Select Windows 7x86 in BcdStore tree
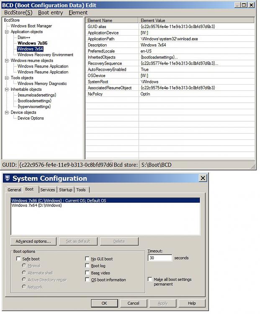The height and width of the screenshot is (314, 260). 33,43
